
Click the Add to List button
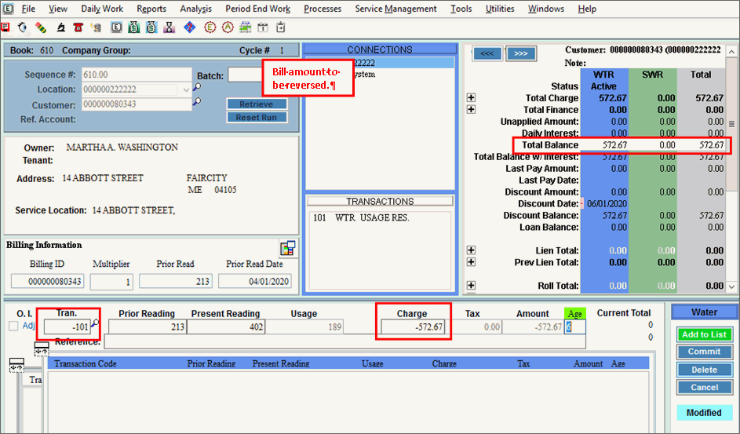[x=704, y=334]
